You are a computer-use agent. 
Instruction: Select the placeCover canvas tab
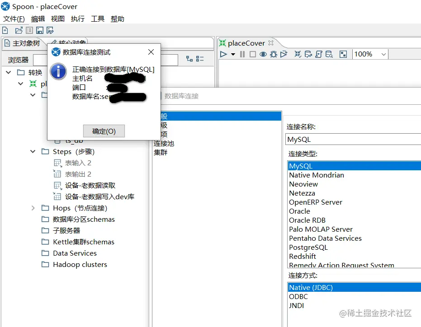246,43
